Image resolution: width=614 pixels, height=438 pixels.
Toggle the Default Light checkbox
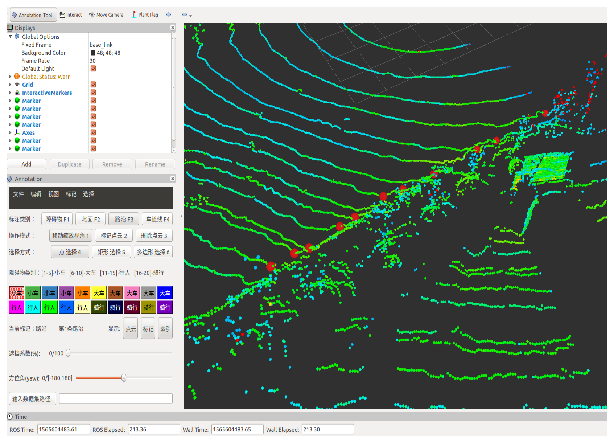pyautogui.click(x=94, y=69)
